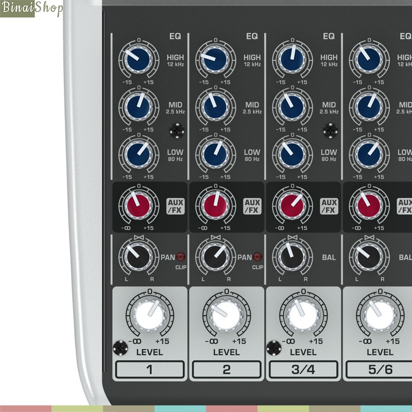Click channel 1 white LEVEL knob
The image size is (412, 412).
pyautogui.click(x=148, y=315)
